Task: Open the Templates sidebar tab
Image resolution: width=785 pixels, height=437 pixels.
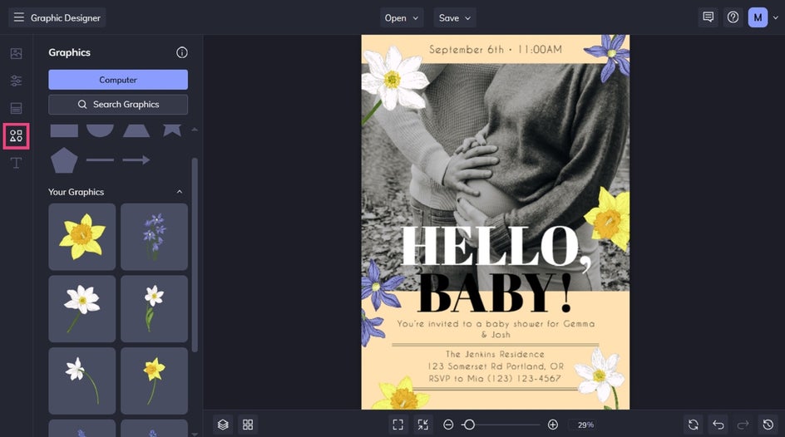Action: (x=16, y=108)
